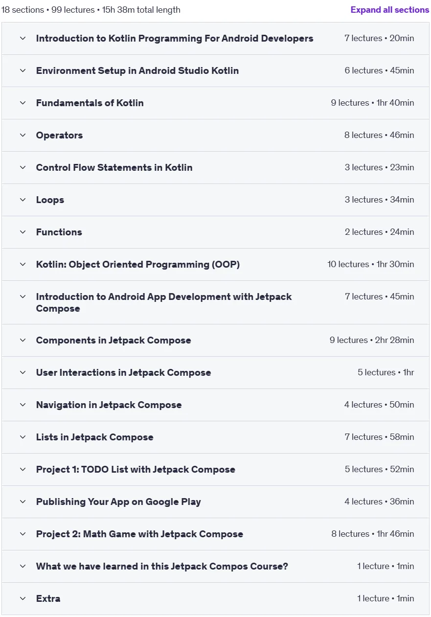Image resolution: width=431 pixels, height=617 pixels.
Task: Open Navigation in Jetpack Compose section
Action: (215, 405)
